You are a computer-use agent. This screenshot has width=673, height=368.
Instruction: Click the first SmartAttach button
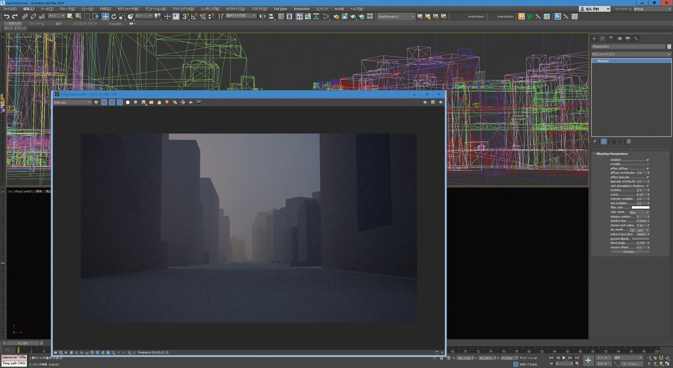point(476,17)
